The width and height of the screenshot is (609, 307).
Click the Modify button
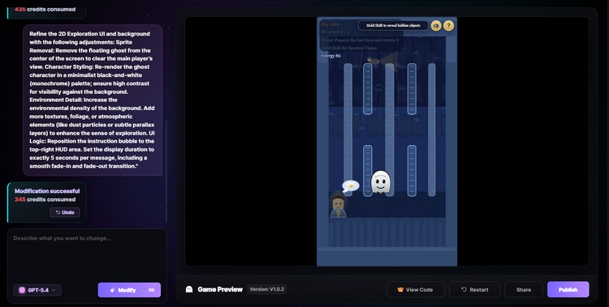(129, 290)
